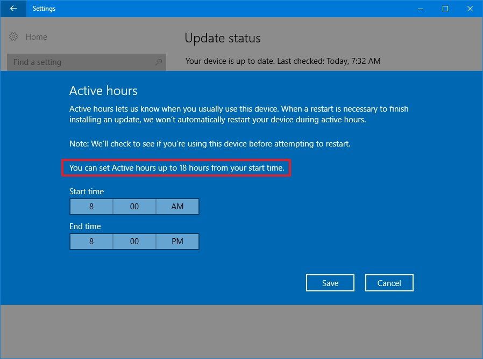Open the End time hour selector

[x=91, y=241]
